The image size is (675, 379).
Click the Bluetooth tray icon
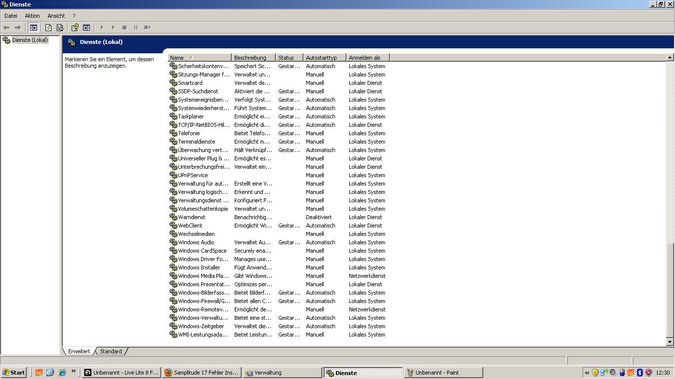click(x=639, y=373)
